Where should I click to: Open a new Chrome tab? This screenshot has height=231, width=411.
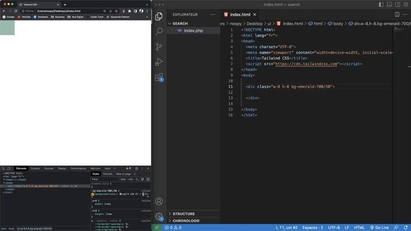point(65,4)
